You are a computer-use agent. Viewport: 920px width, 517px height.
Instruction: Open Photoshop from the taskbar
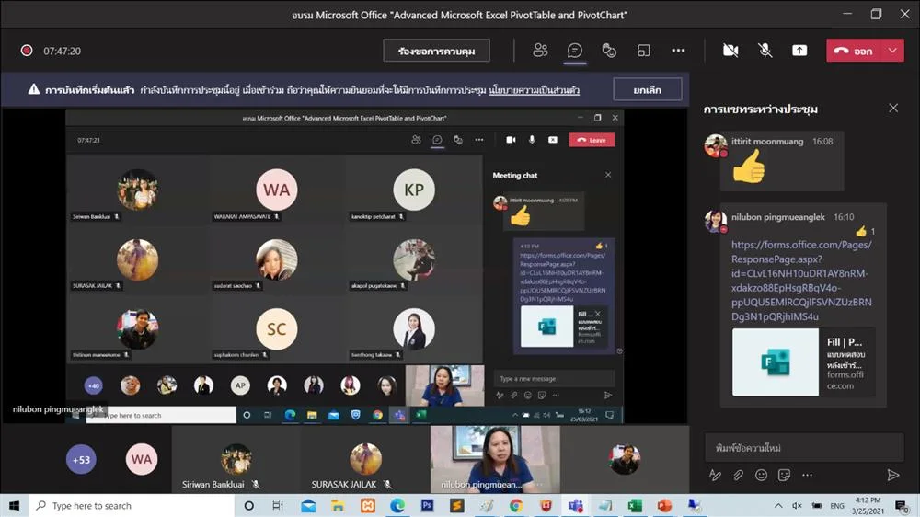[x=427, y=505]
